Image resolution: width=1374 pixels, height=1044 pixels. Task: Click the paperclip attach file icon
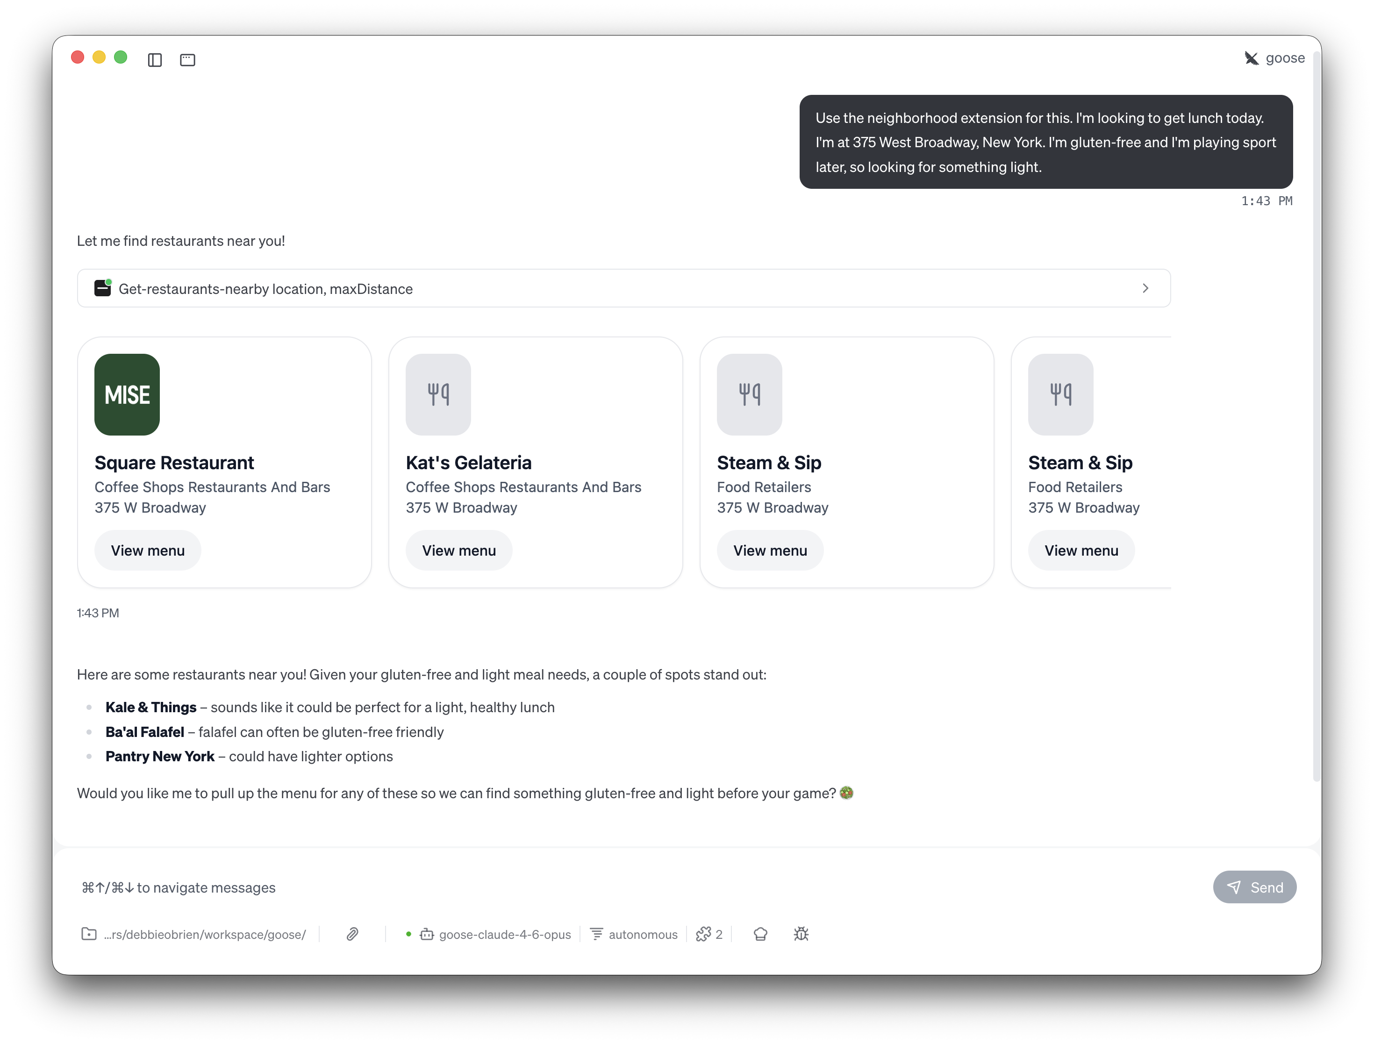[352, 934]
